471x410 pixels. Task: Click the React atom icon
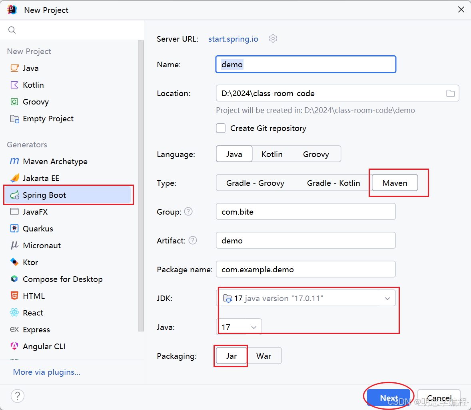point(14,313)
